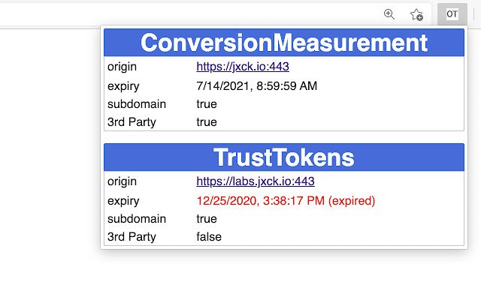The image size is (481, 300).
Task: Click the TrustTokens subdomain true value
Action: (x=207, y=219)
